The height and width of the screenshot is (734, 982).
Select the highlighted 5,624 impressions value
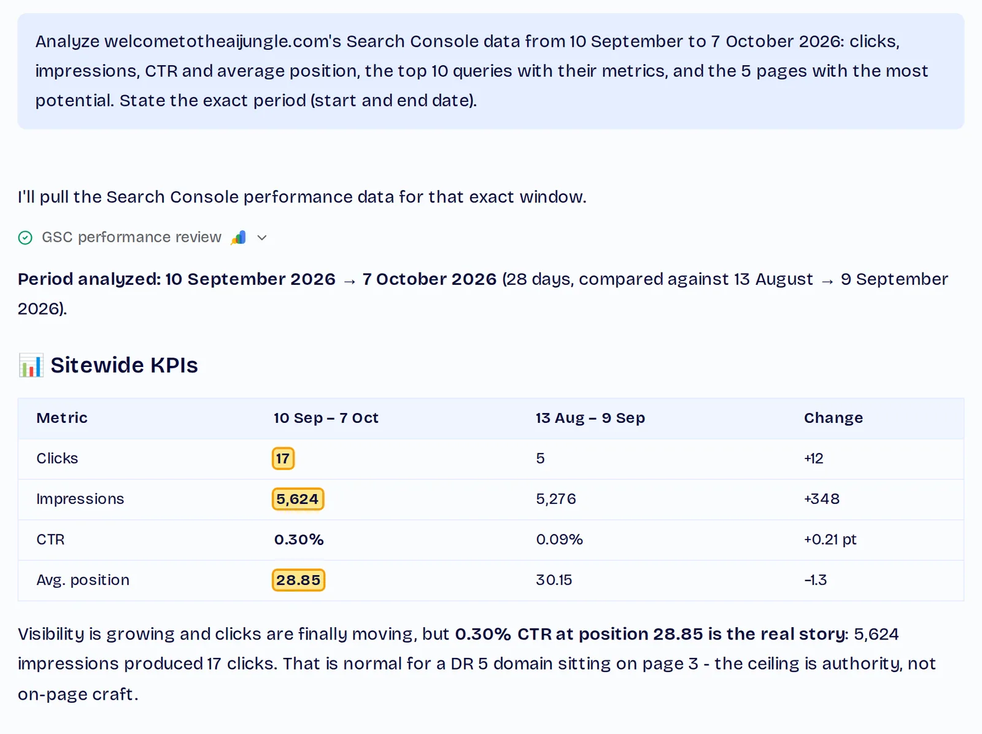pyautogui.click(x=298, y=499)
